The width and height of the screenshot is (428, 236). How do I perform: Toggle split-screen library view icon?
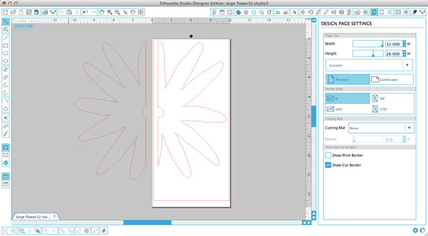tap(6, 184)
